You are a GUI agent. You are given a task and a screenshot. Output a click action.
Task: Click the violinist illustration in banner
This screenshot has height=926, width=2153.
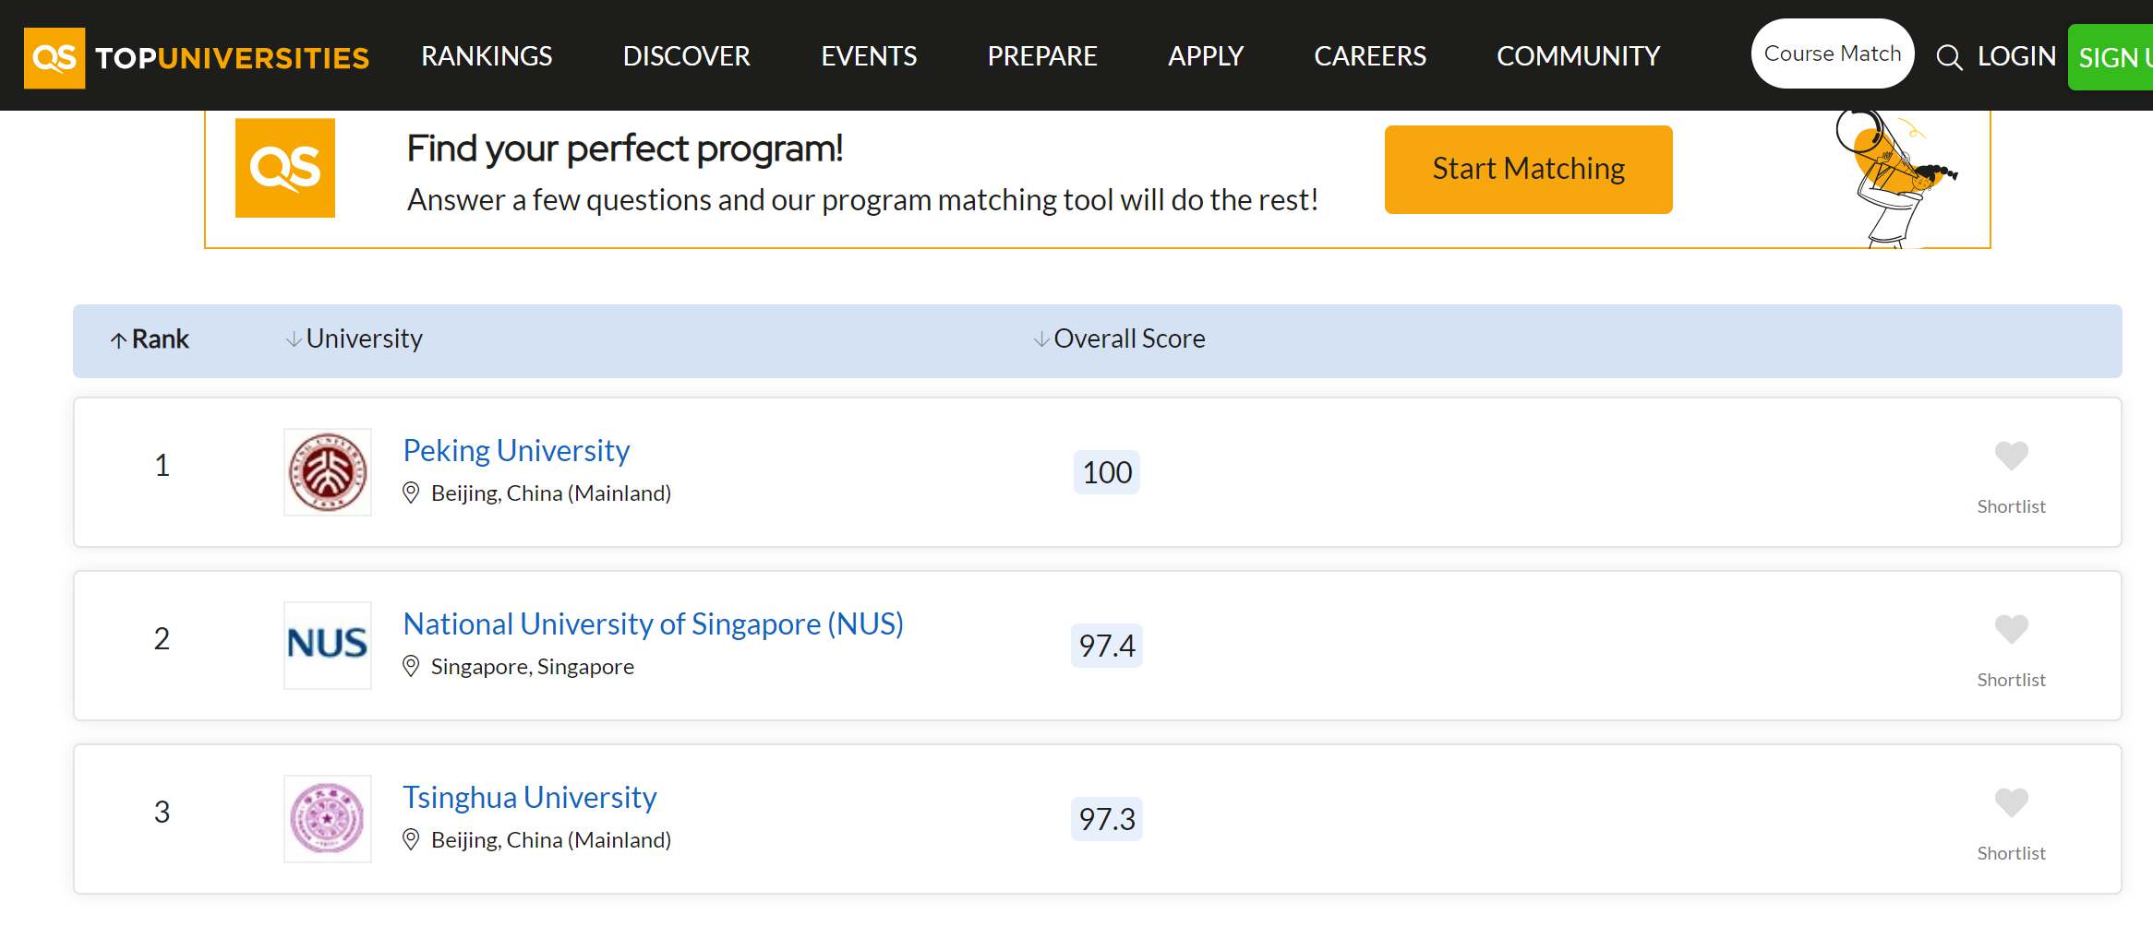[1897, 179]
